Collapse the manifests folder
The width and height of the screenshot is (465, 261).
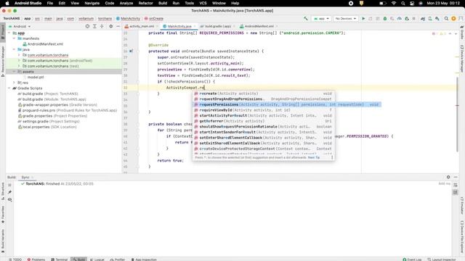click(x=14, y=38)
